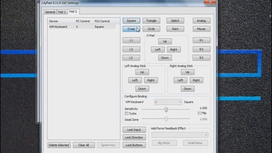Click the Lock Direction button
Screen dimensions: 272x153
134,137
